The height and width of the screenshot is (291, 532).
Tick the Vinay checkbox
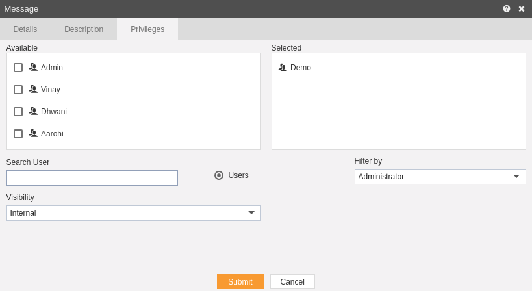[18, 90]
